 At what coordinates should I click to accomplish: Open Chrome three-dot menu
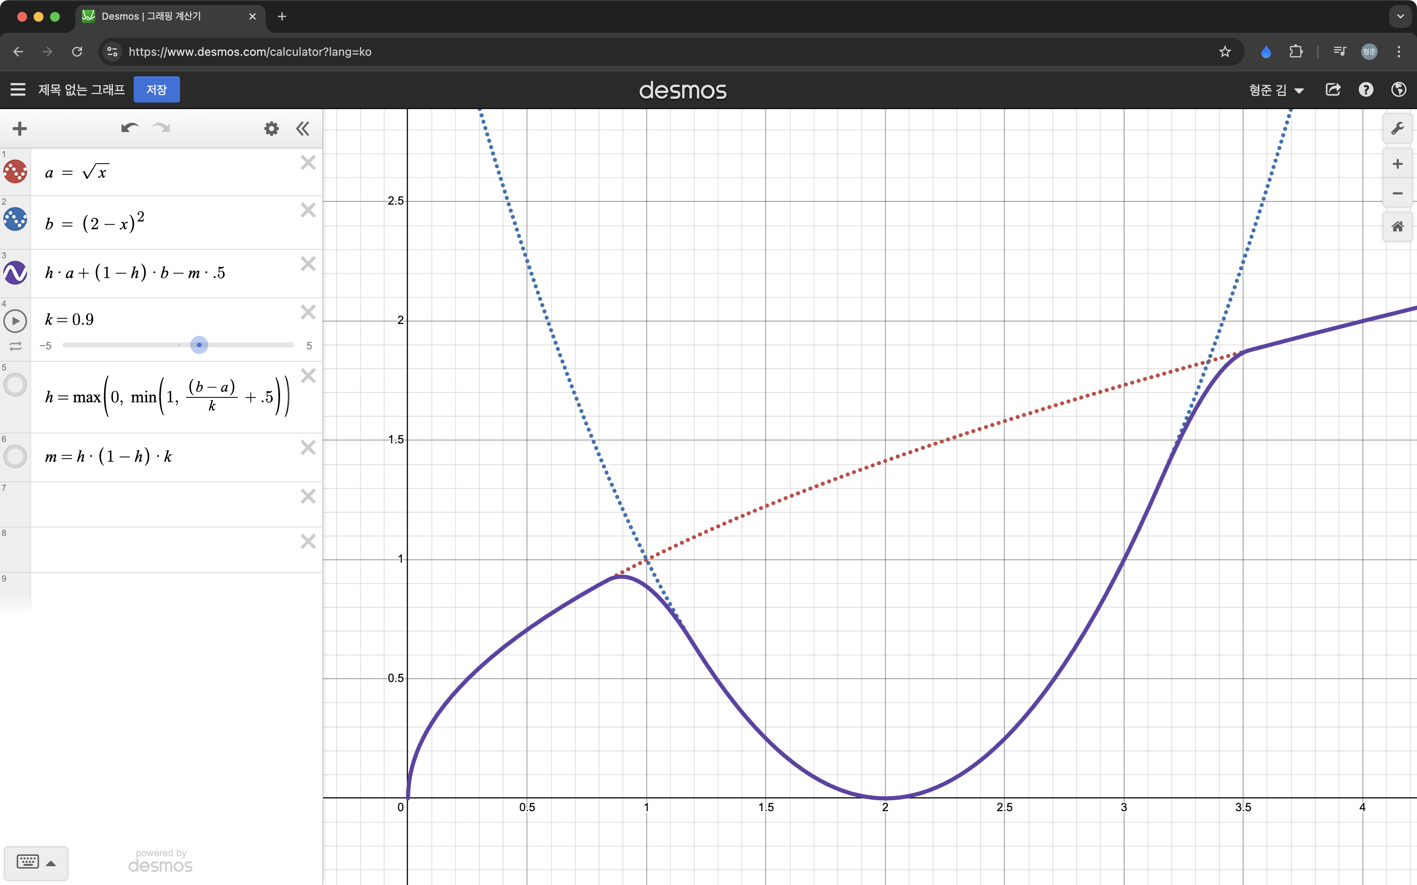click(1399, 52)
